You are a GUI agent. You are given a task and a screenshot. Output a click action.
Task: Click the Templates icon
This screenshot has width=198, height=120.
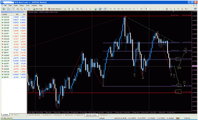coord(105,9)
